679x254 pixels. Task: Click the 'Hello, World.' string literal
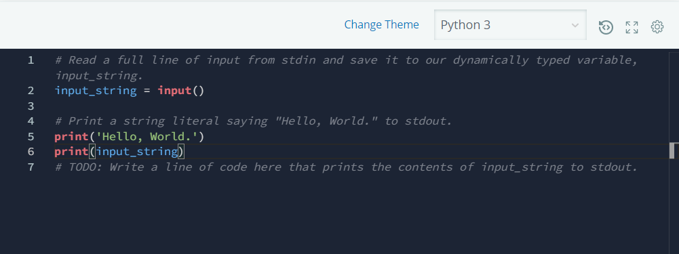[x=147, y=137]
